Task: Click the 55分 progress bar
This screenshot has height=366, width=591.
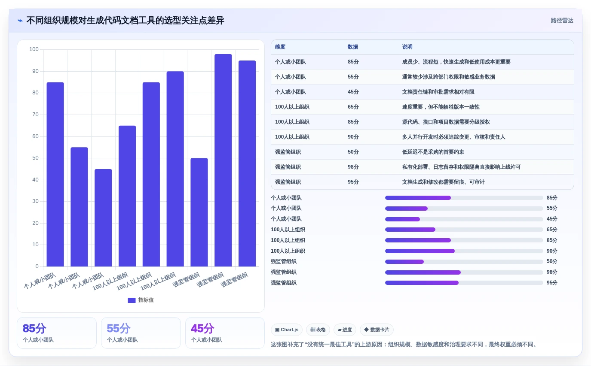Action: tap(464, 209)
